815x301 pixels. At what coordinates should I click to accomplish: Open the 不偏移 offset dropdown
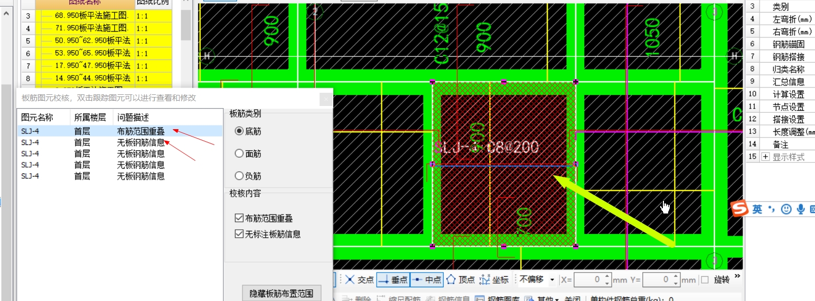tap(552, 280)
